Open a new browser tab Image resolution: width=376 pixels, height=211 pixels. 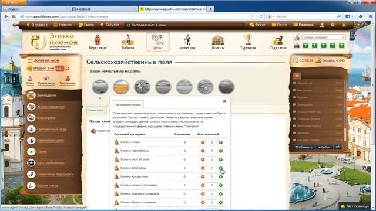[x=210, y=9]
